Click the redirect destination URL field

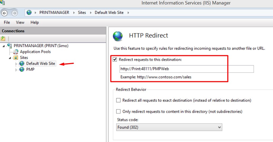[187, 69]
